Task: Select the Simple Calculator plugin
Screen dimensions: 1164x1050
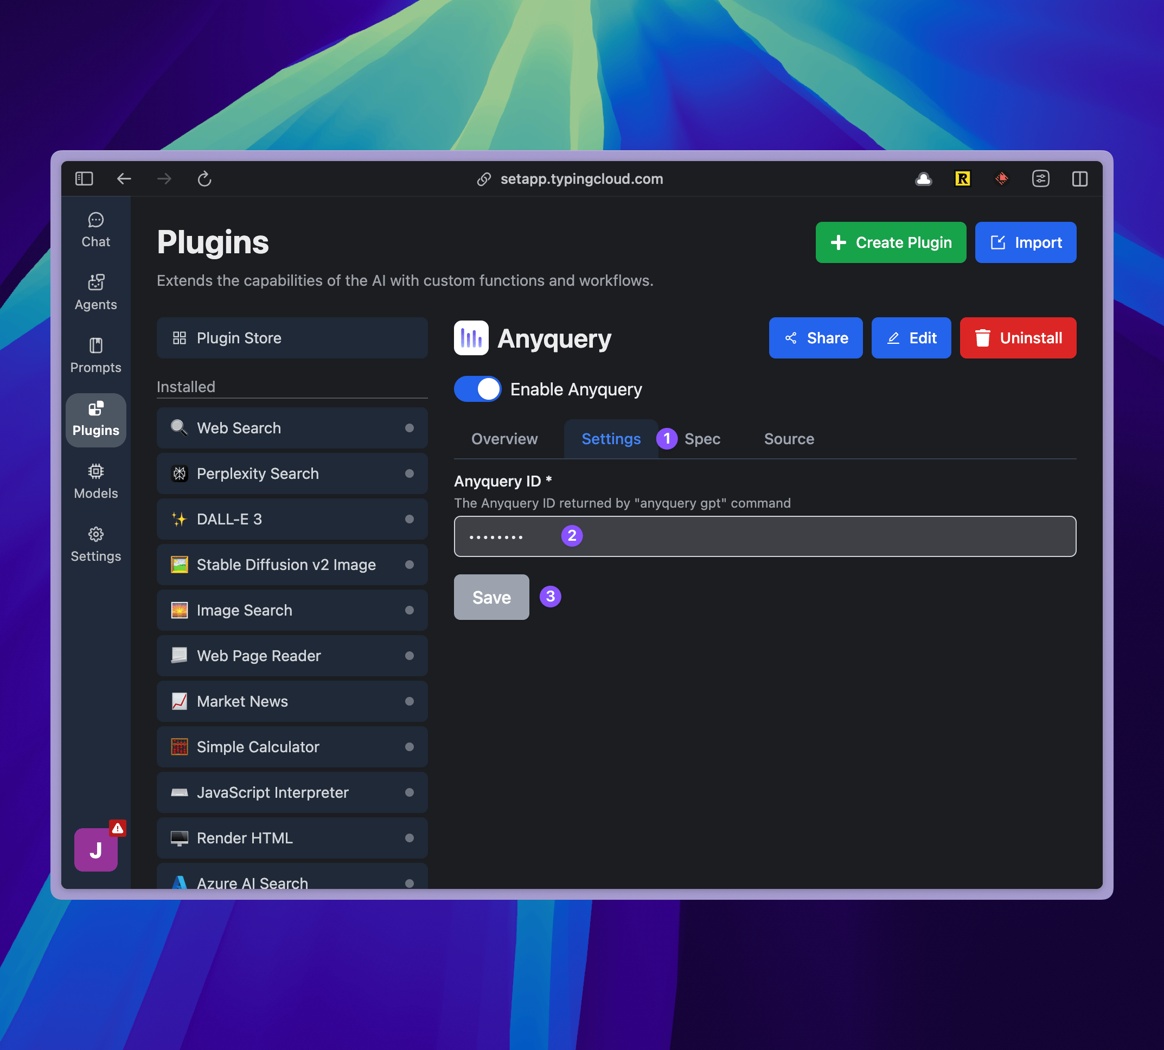Action: pos(292,747)
